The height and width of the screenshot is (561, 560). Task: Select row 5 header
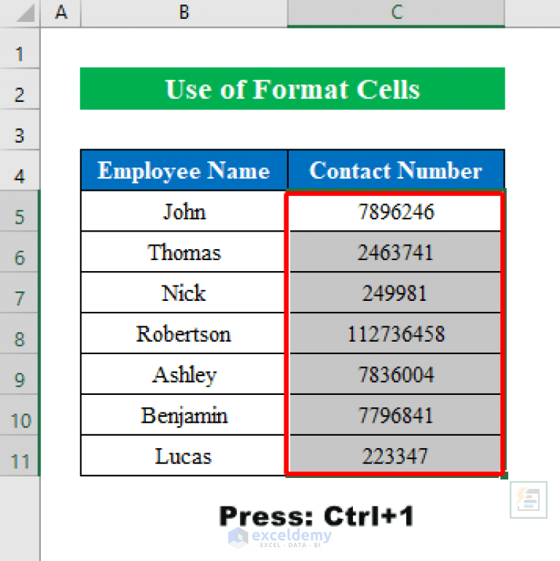pyautogui.click(x=20, y=211)
